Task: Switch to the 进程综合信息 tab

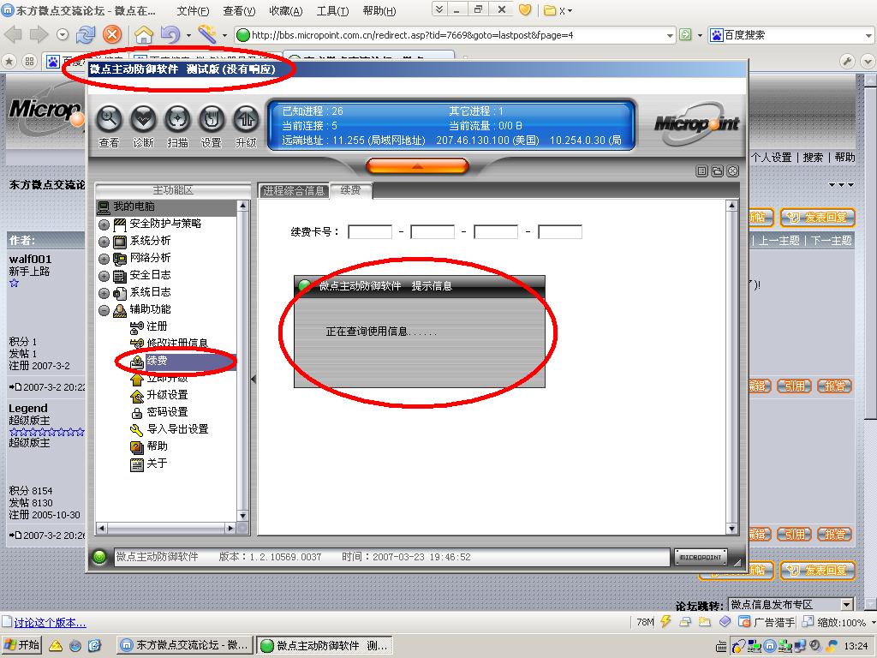Action: [293, 190]
